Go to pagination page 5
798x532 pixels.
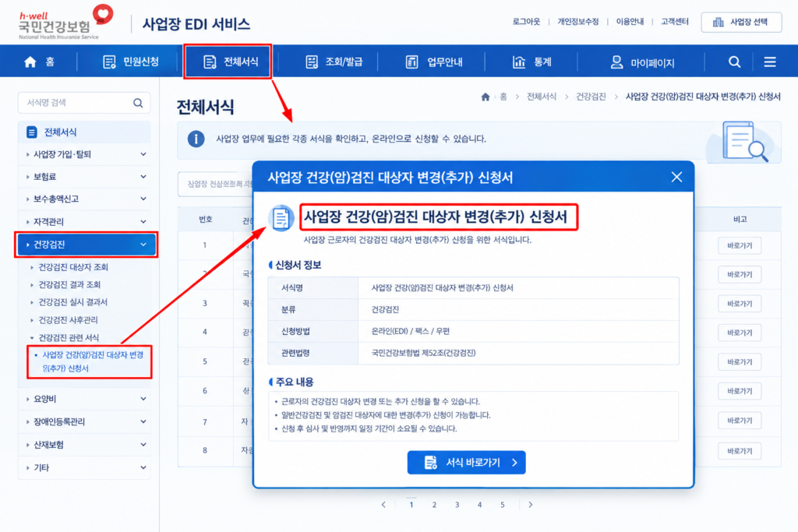pos(503,505)
